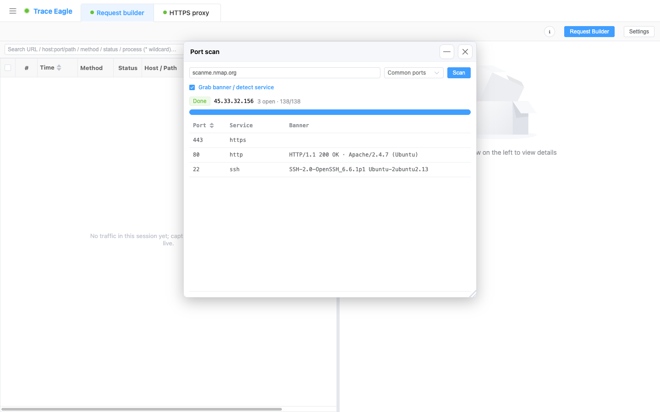
Task: Switch to the Request builder tab
Action: point(117,13)
